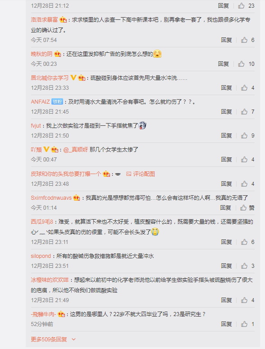Image resolution: width=265 pixels, height=349 pixels.
Task: Reply to 西瓜9毛8's comment
Action: (x=227, y=242)
